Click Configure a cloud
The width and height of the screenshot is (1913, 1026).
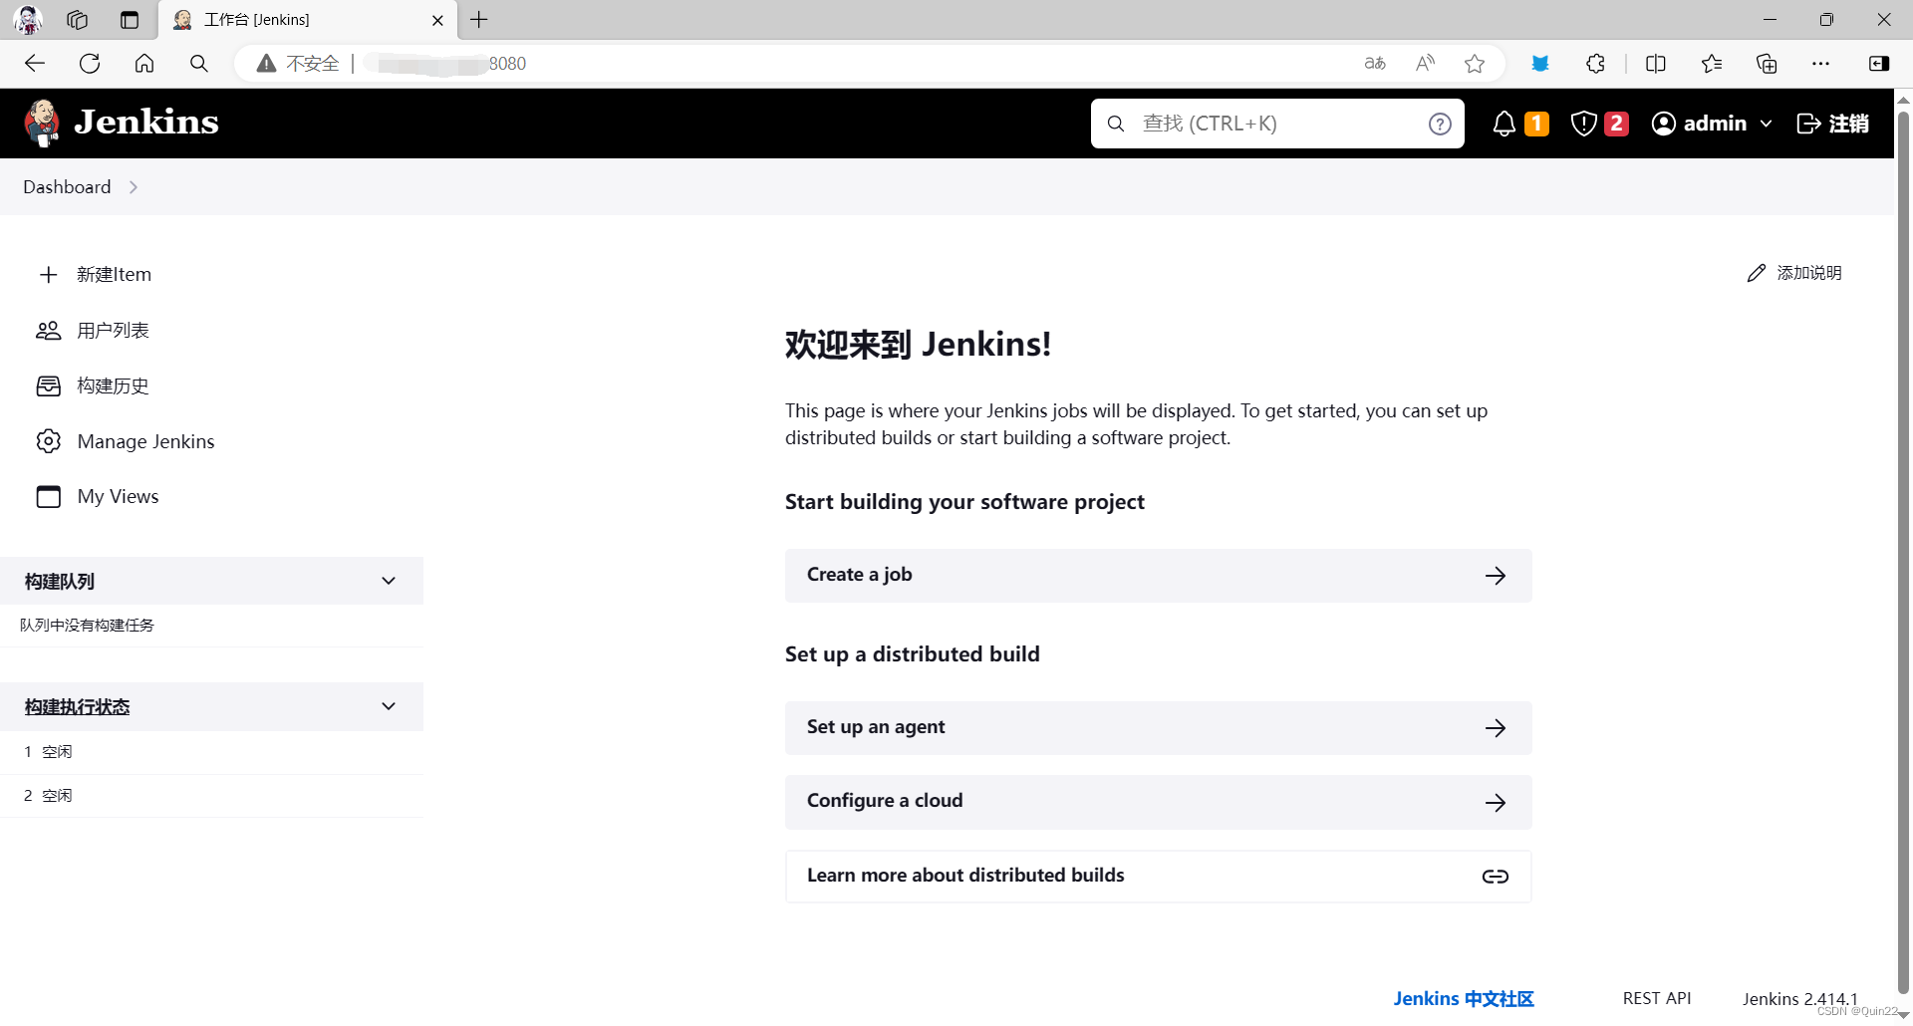pos(1158,803)
